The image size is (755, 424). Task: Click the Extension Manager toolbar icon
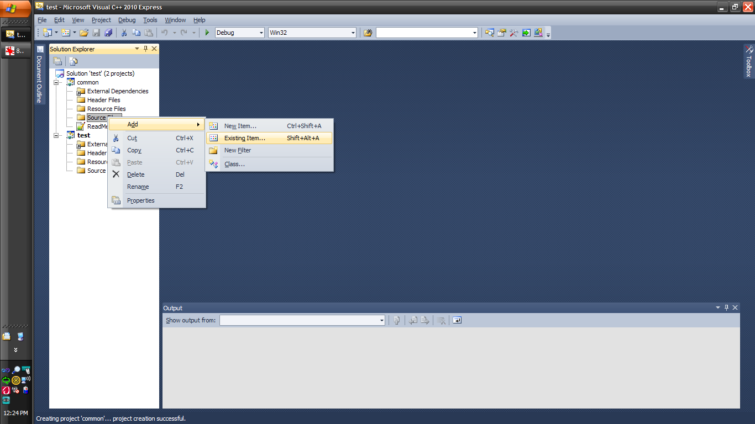538,33
